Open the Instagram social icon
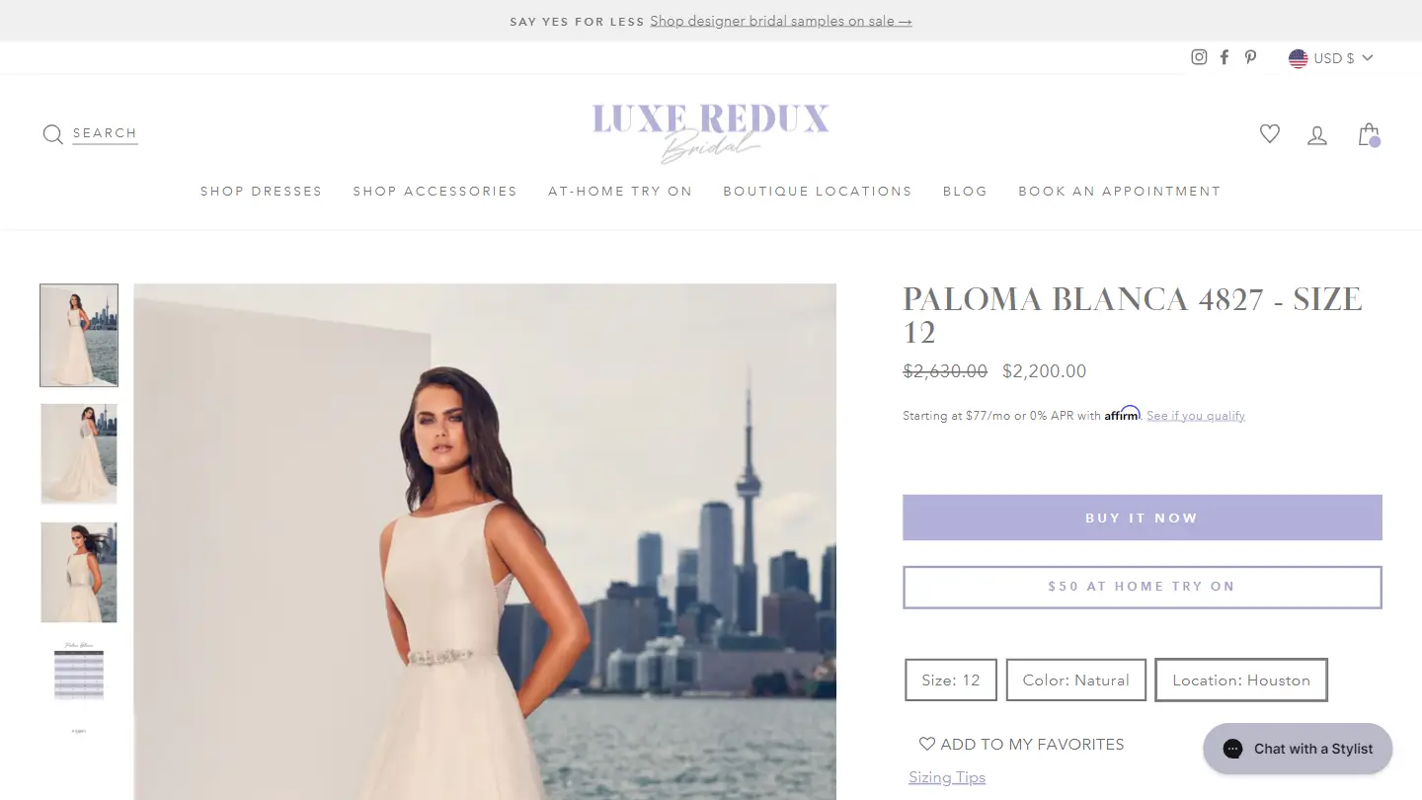This screenshot has height=800, width=1422. [x=1199, y=57]
